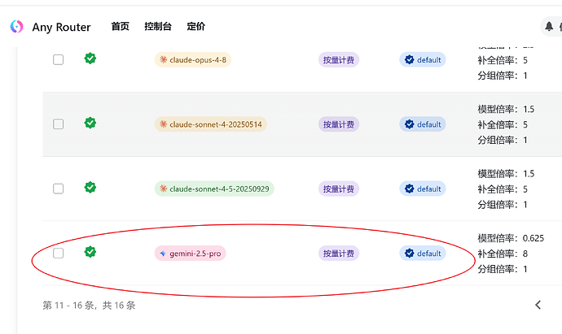Click 补全倍率: 5 in claude-opus-4-8 row

point(503,60)
